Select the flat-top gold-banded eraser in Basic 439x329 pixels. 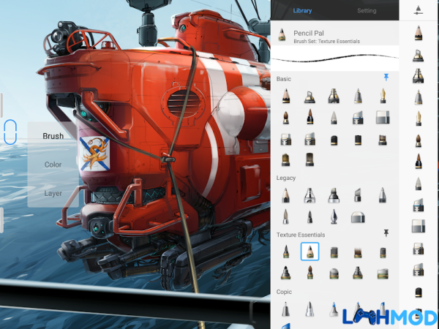(286, 139)
